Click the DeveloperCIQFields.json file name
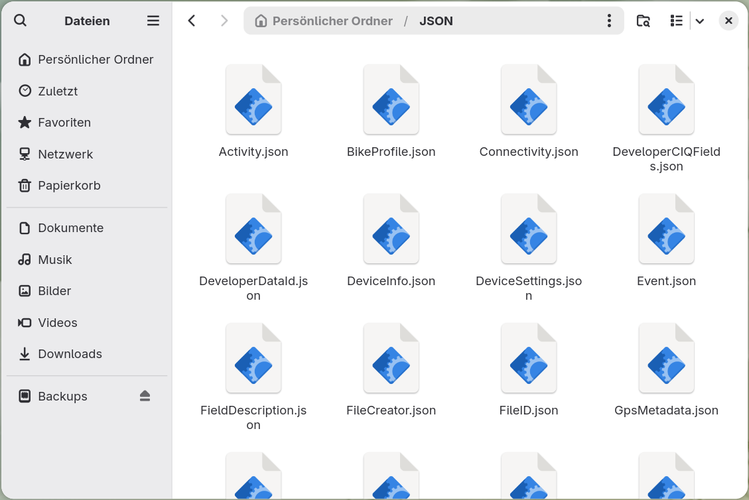The height and width of the screenshot is (500, 749). tap(666, 159)
